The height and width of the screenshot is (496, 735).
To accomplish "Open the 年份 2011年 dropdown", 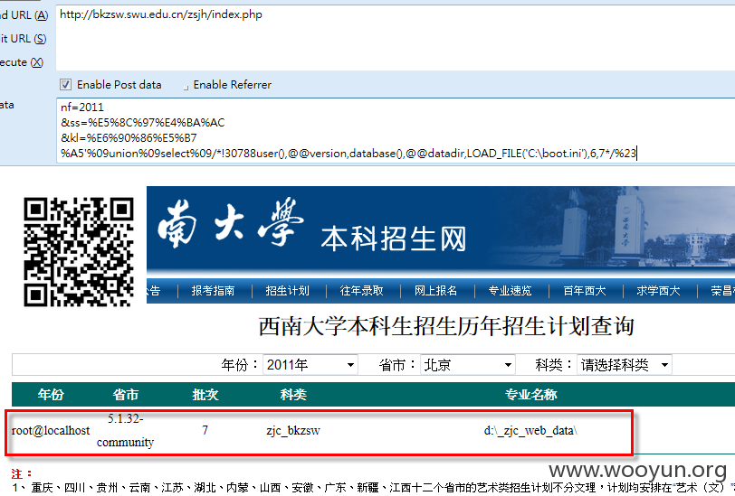I will coord(310,365).
